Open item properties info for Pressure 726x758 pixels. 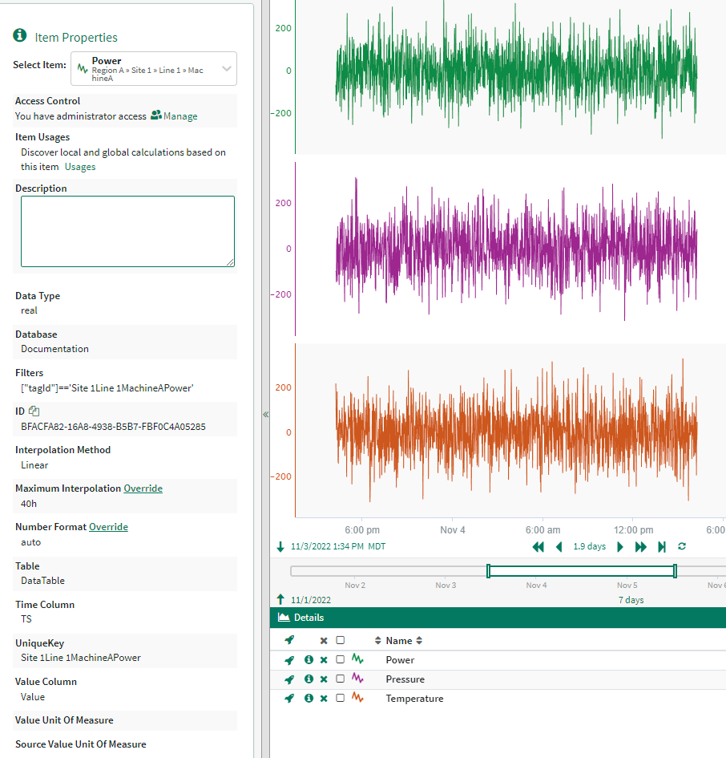point(309,679)
